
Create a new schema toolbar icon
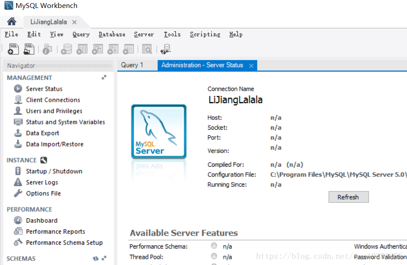66,49
